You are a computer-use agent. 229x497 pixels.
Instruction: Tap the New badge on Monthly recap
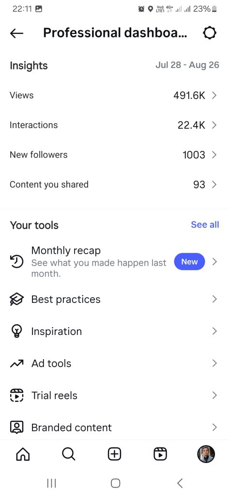189,262
